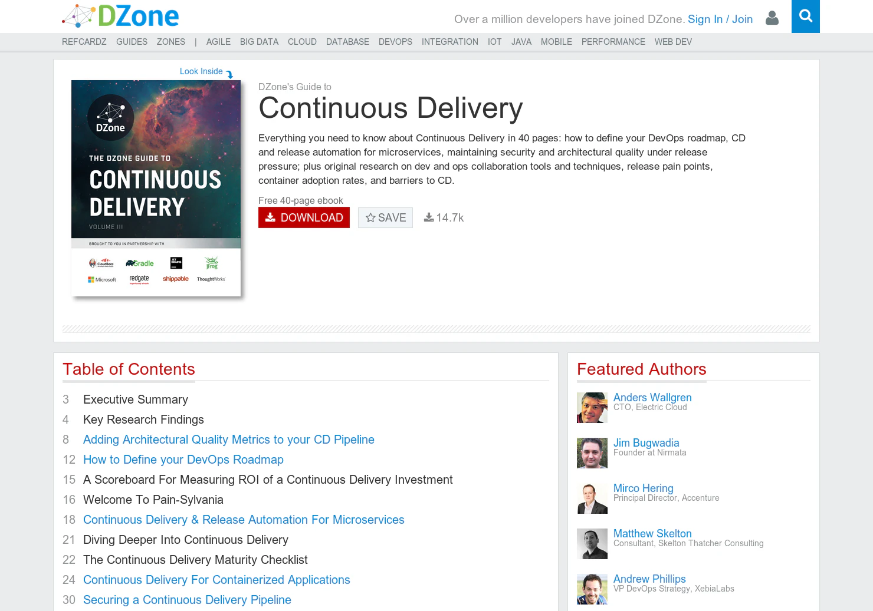Click the Executive Summary entry

click(x=136, y=399)
